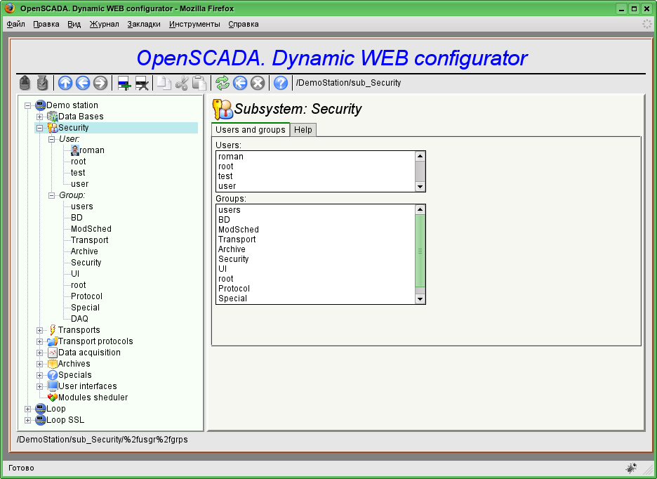This screenshot has height=479, width=657.
Task: Click the User interfaces monitor icon
Action: [53, 386]
